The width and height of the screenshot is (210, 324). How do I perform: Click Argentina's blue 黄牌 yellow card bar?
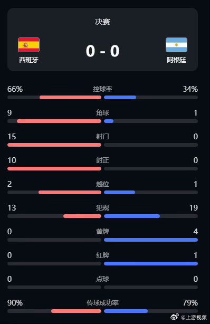[151, 240]
